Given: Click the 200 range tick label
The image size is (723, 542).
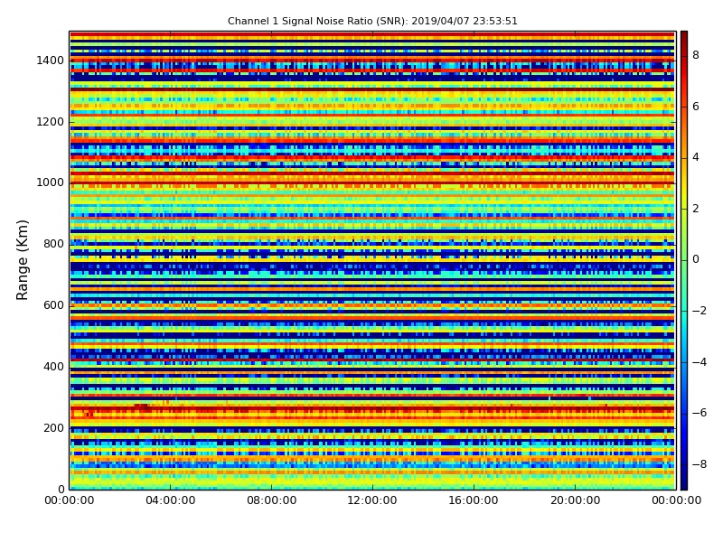Looking at the screenshot, I should tap(53, 427).
